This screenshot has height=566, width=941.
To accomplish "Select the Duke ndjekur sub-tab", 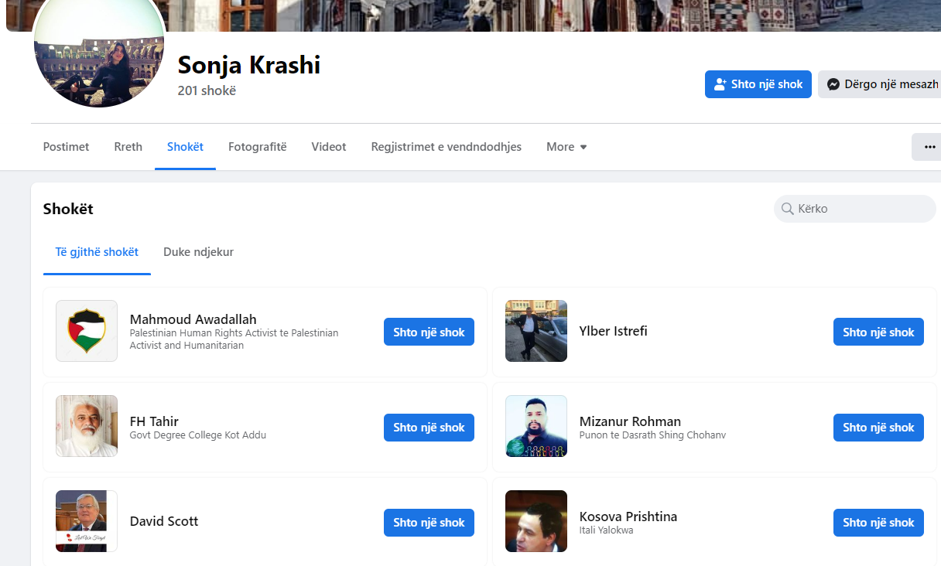I will 198,252.
